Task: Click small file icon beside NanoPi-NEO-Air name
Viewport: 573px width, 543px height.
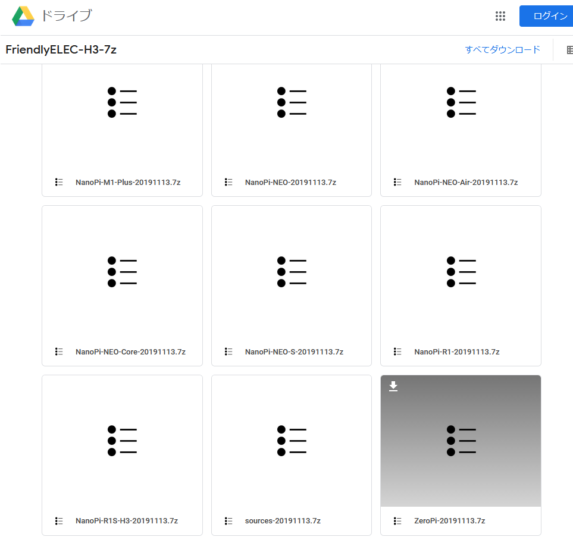Action: 397,182
